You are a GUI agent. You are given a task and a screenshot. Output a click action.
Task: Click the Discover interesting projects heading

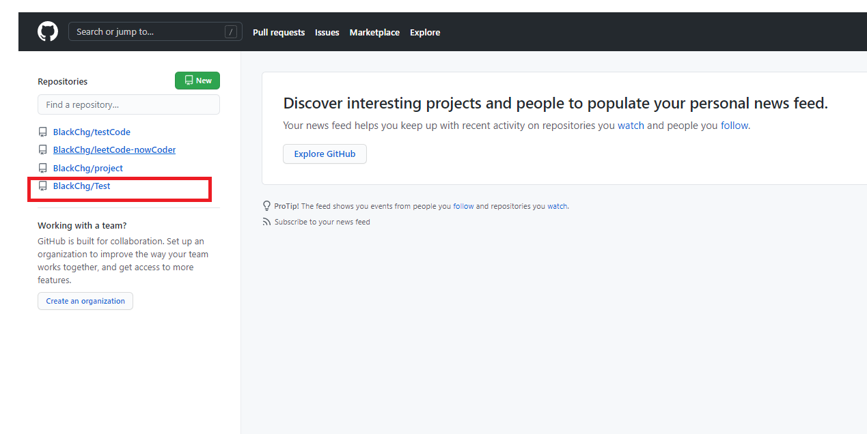(x=555, y=103)
